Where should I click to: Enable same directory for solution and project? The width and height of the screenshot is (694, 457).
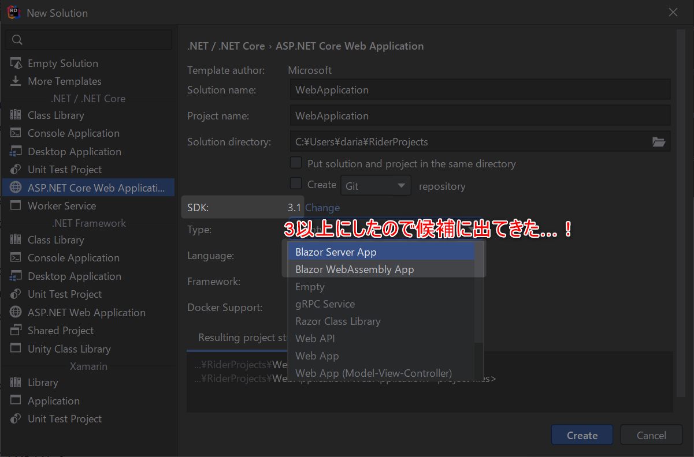pos(296,163)
